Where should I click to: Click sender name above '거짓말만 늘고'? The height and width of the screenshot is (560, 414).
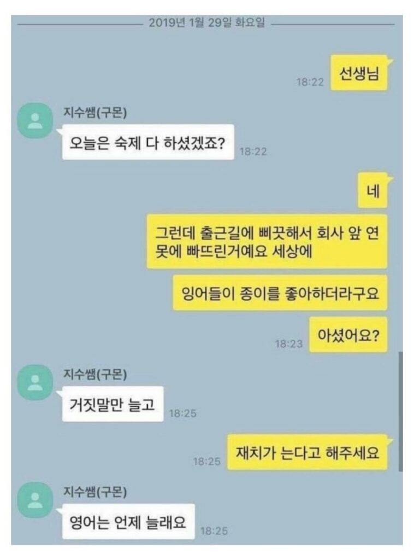[95, 374]
